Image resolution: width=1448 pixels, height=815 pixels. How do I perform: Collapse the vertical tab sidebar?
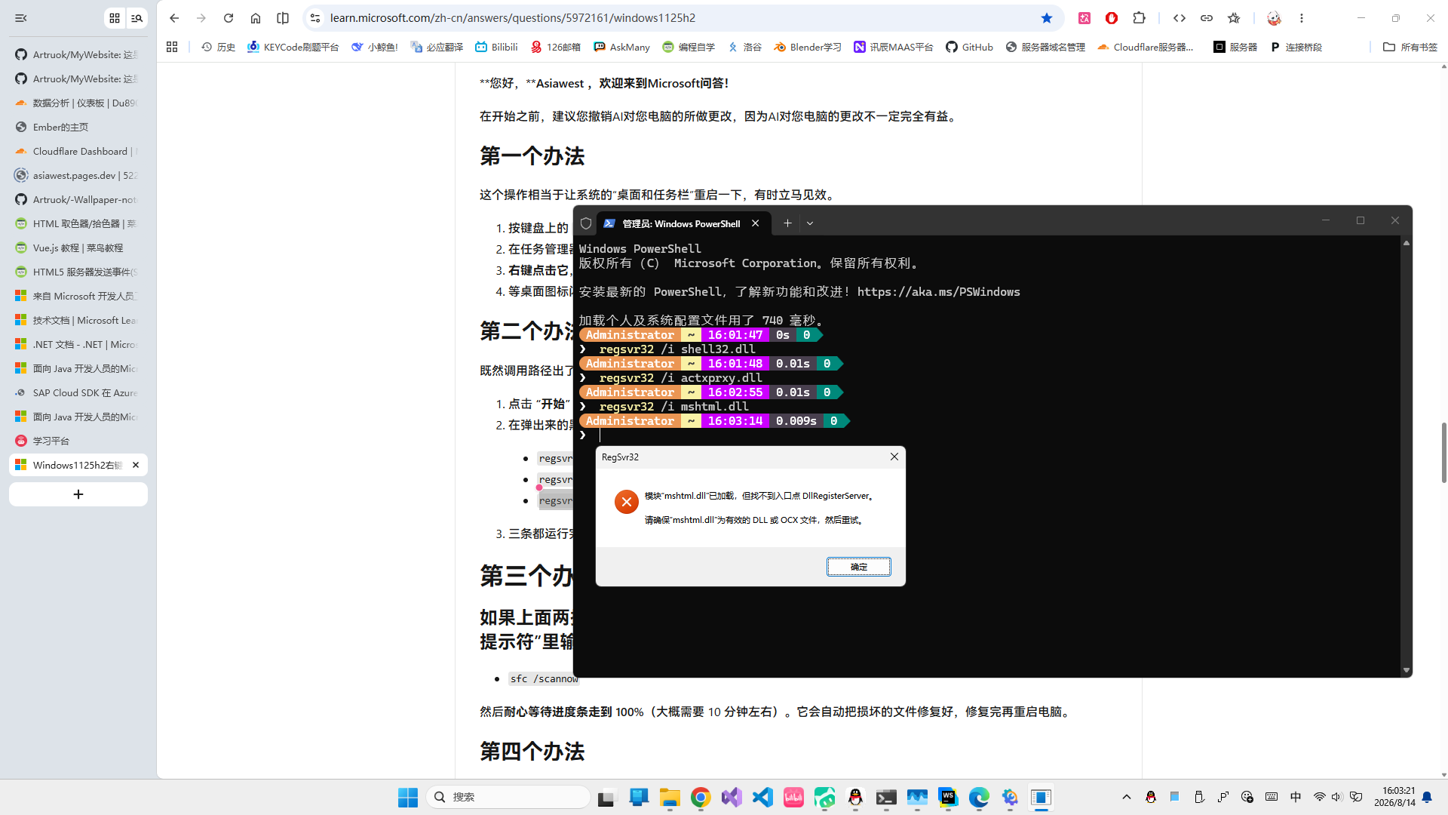coord(21,18)
